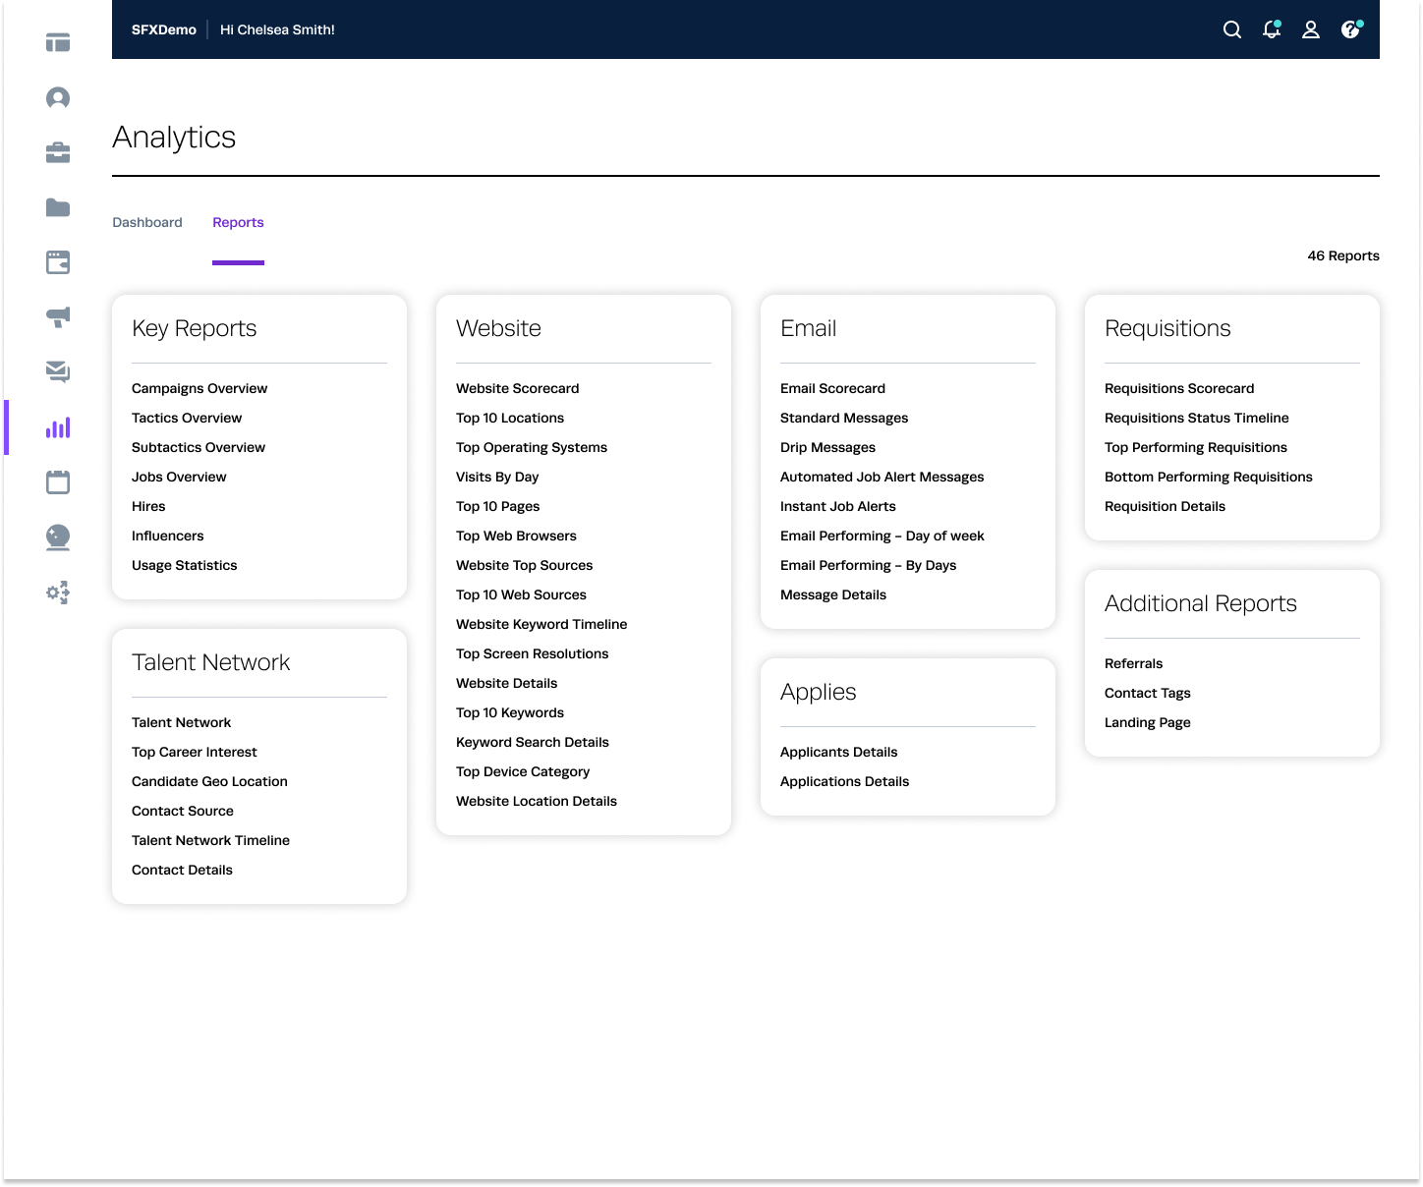Screen dimensions: 1423x1187
Task: Open the briefcase jobs icon in sidebar
Action: pyautogui.click(x=58, y=152)
